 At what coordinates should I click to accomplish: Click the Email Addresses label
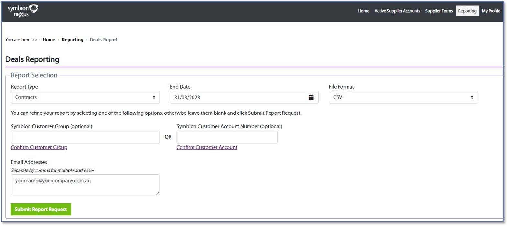pyautogui.click(x=29, y=162)
